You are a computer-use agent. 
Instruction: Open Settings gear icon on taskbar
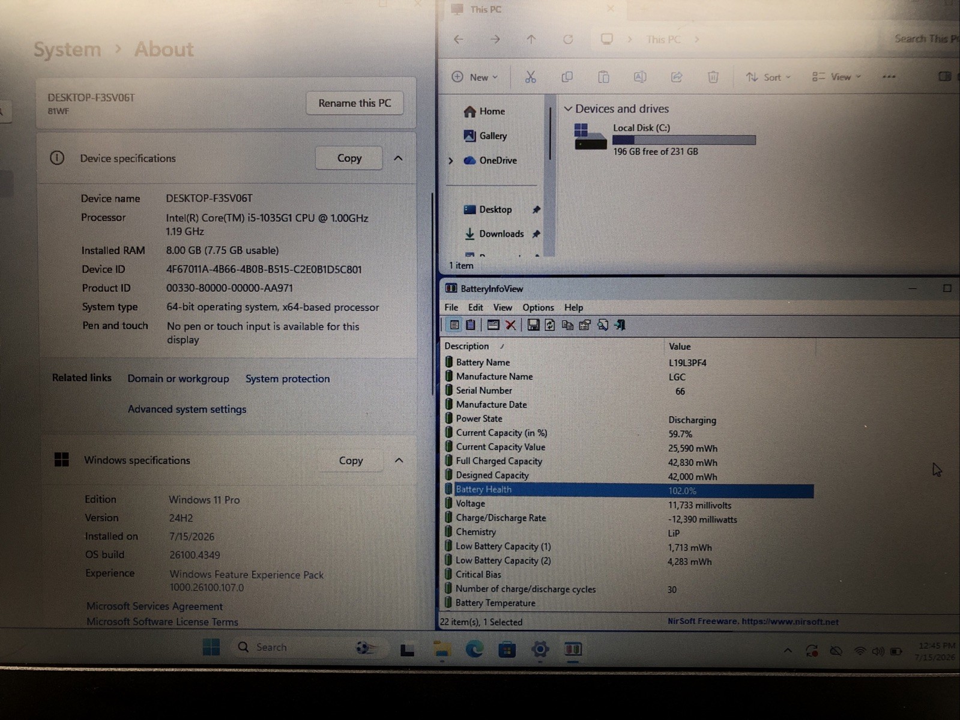pyautogui.click(x=540, y=649)
